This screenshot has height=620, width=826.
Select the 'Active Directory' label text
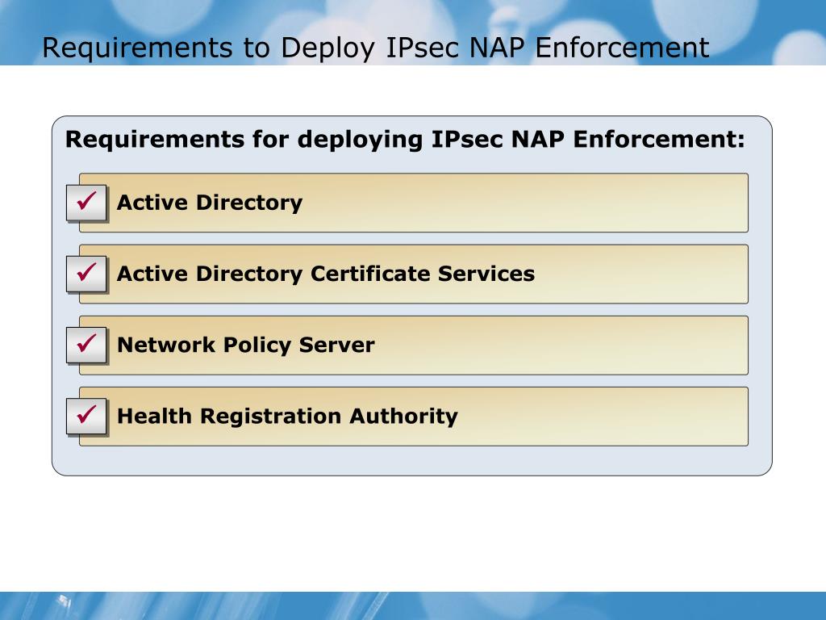click(x=210, y=203)
